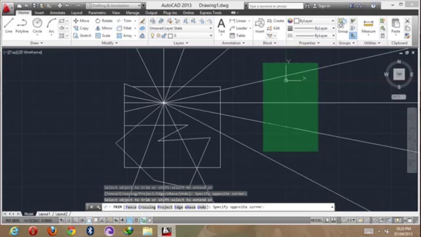421x237 pixels.
Task: Open the View ribbon tab
Action: click(116, 13)
